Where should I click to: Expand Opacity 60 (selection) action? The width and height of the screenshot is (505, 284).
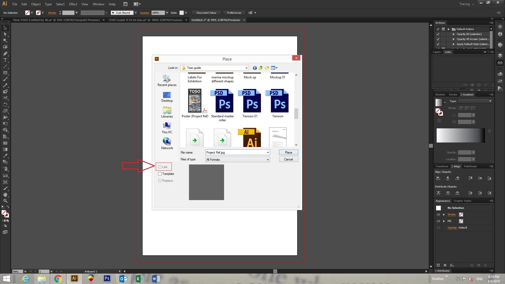pos(453,34)
